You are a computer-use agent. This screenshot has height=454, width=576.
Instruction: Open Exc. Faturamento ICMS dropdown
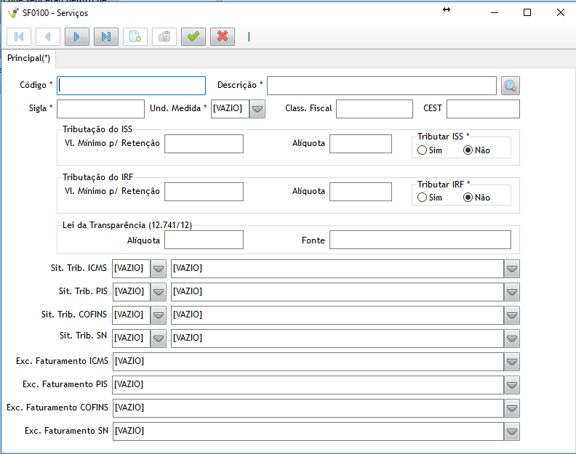[x=512, y=362]
